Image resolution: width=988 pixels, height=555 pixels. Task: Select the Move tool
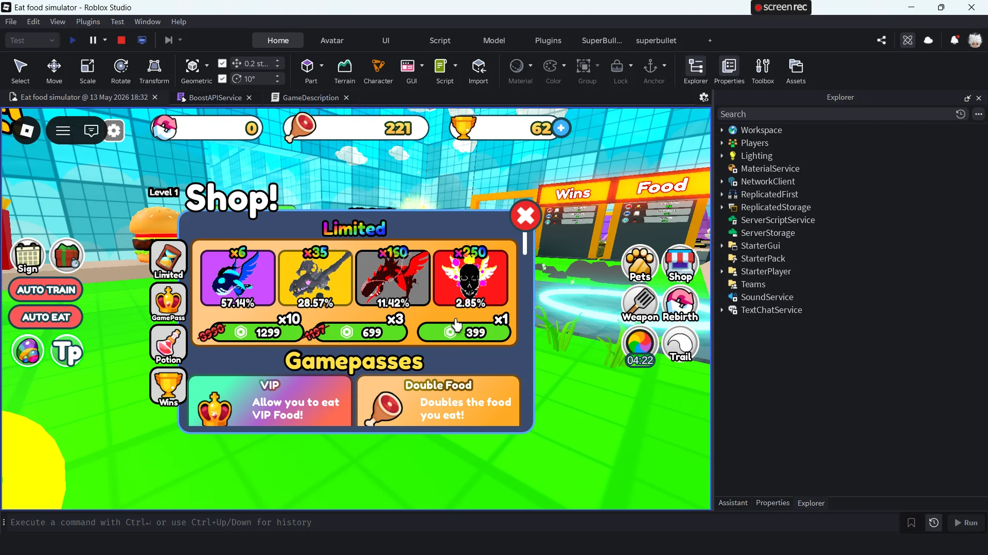pyautogui.click(x=54, y=71)
